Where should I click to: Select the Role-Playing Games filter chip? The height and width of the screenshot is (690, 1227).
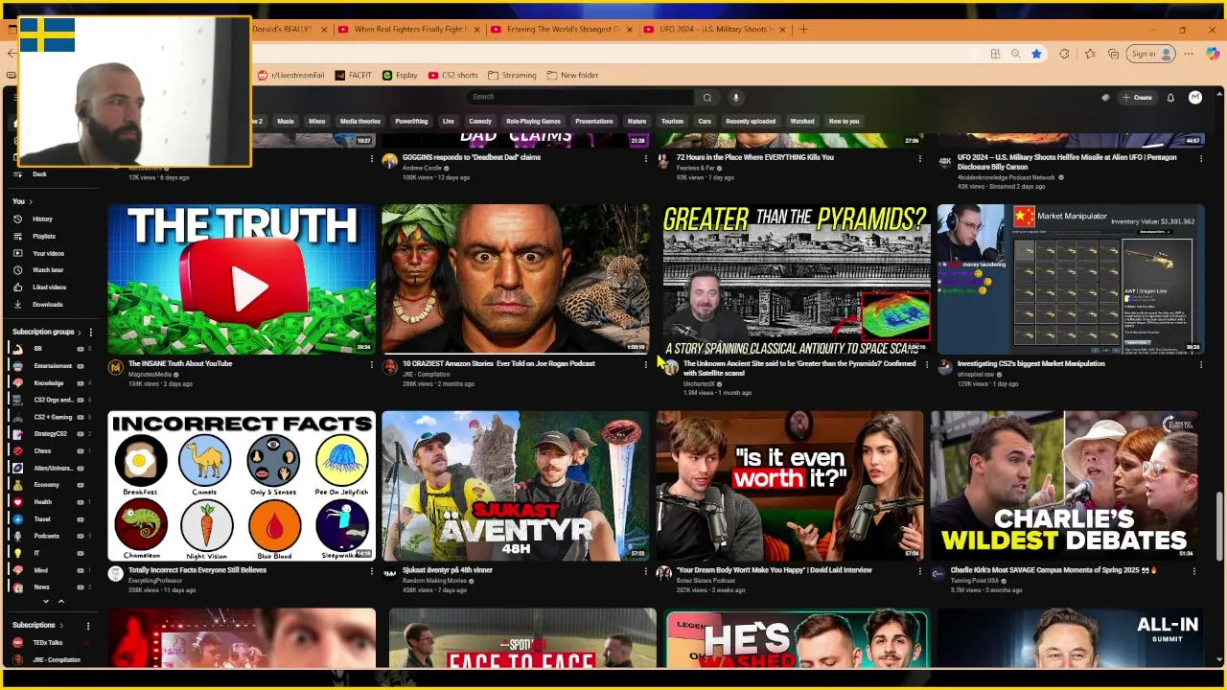point(533,122)
